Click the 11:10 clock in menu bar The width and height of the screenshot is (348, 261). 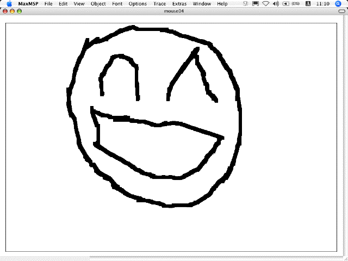point(322,4)
